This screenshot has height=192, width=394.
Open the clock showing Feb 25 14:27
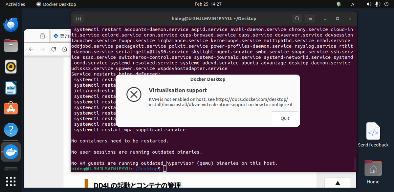tap(208, 4)
